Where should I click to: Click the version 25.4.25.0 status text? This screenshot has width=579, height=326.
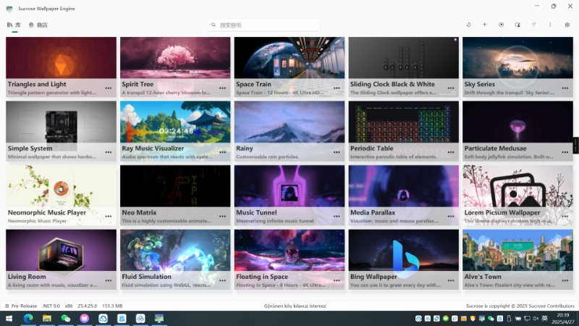[87, 306]
